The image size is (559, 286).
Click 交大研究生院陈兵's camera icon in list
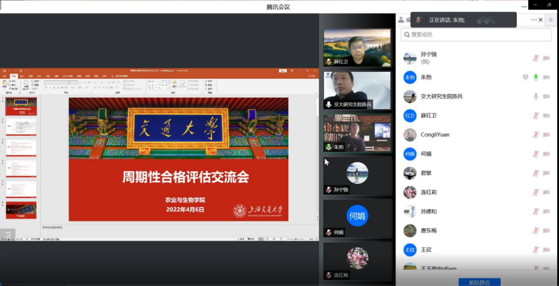tap(546, 96)
